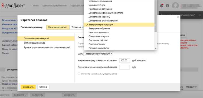The width and height of the screenshot is (203, 98).
Task: Choose Поиск выполнен from the list
Action: (119, 44)
